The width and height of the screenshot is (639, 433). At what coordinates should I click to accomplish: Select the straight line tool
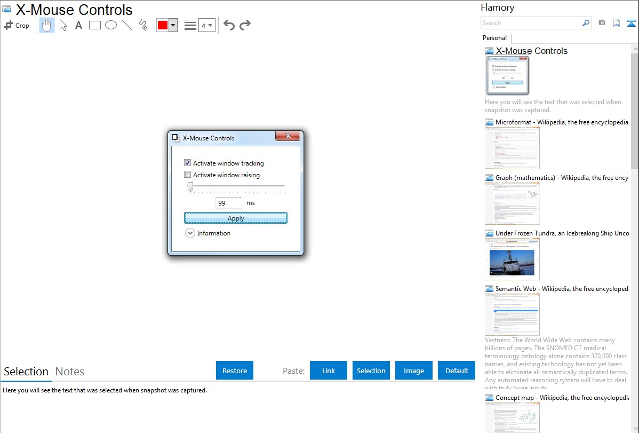127,25
